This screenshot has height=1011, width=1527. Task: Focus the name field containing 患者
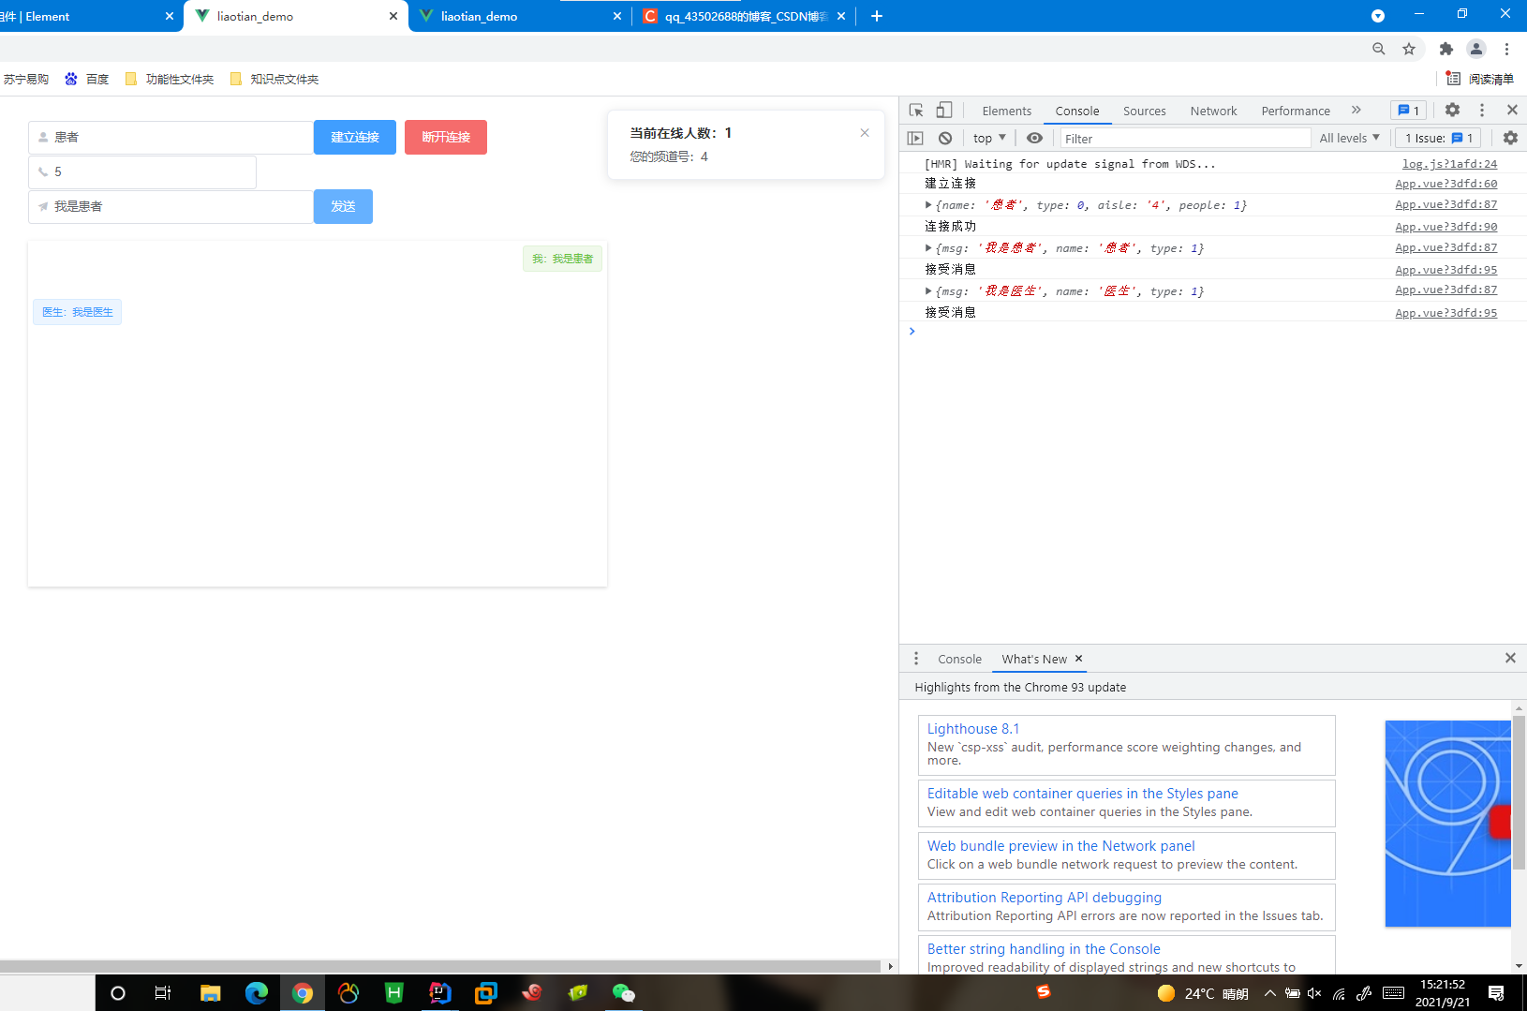point(170,137)
